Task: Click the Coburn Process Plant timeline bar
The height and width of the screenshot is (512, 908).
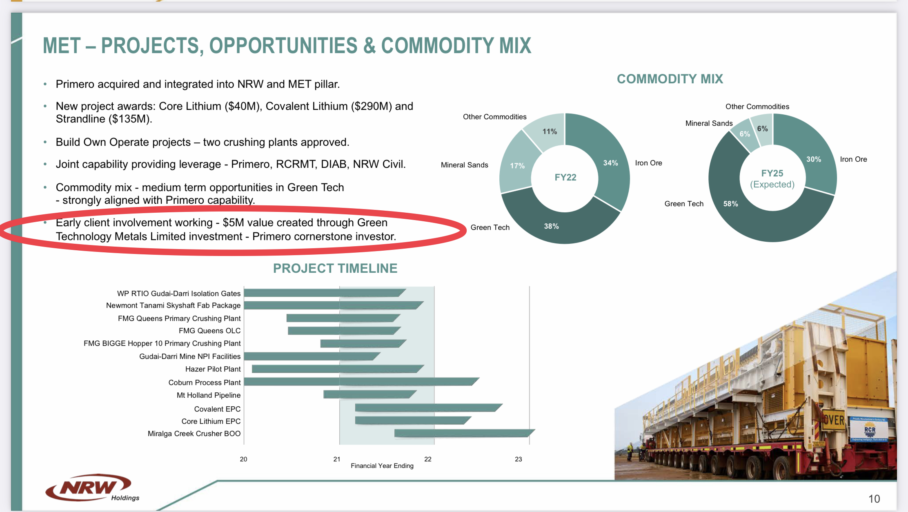Action: coord(361,382)
